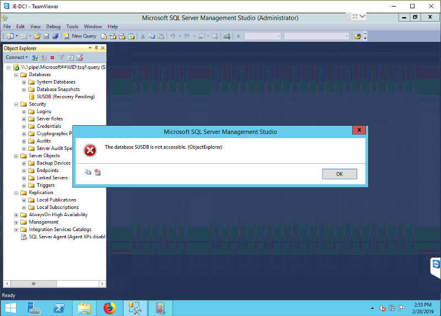Click the Save All icon
The height and width of the screenshot is (316, 441).
point(56,36)
